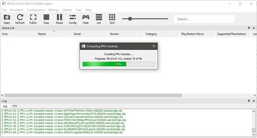This screenshot has height=138, width=257.
Task: Open the View menu
Action: 79,10
